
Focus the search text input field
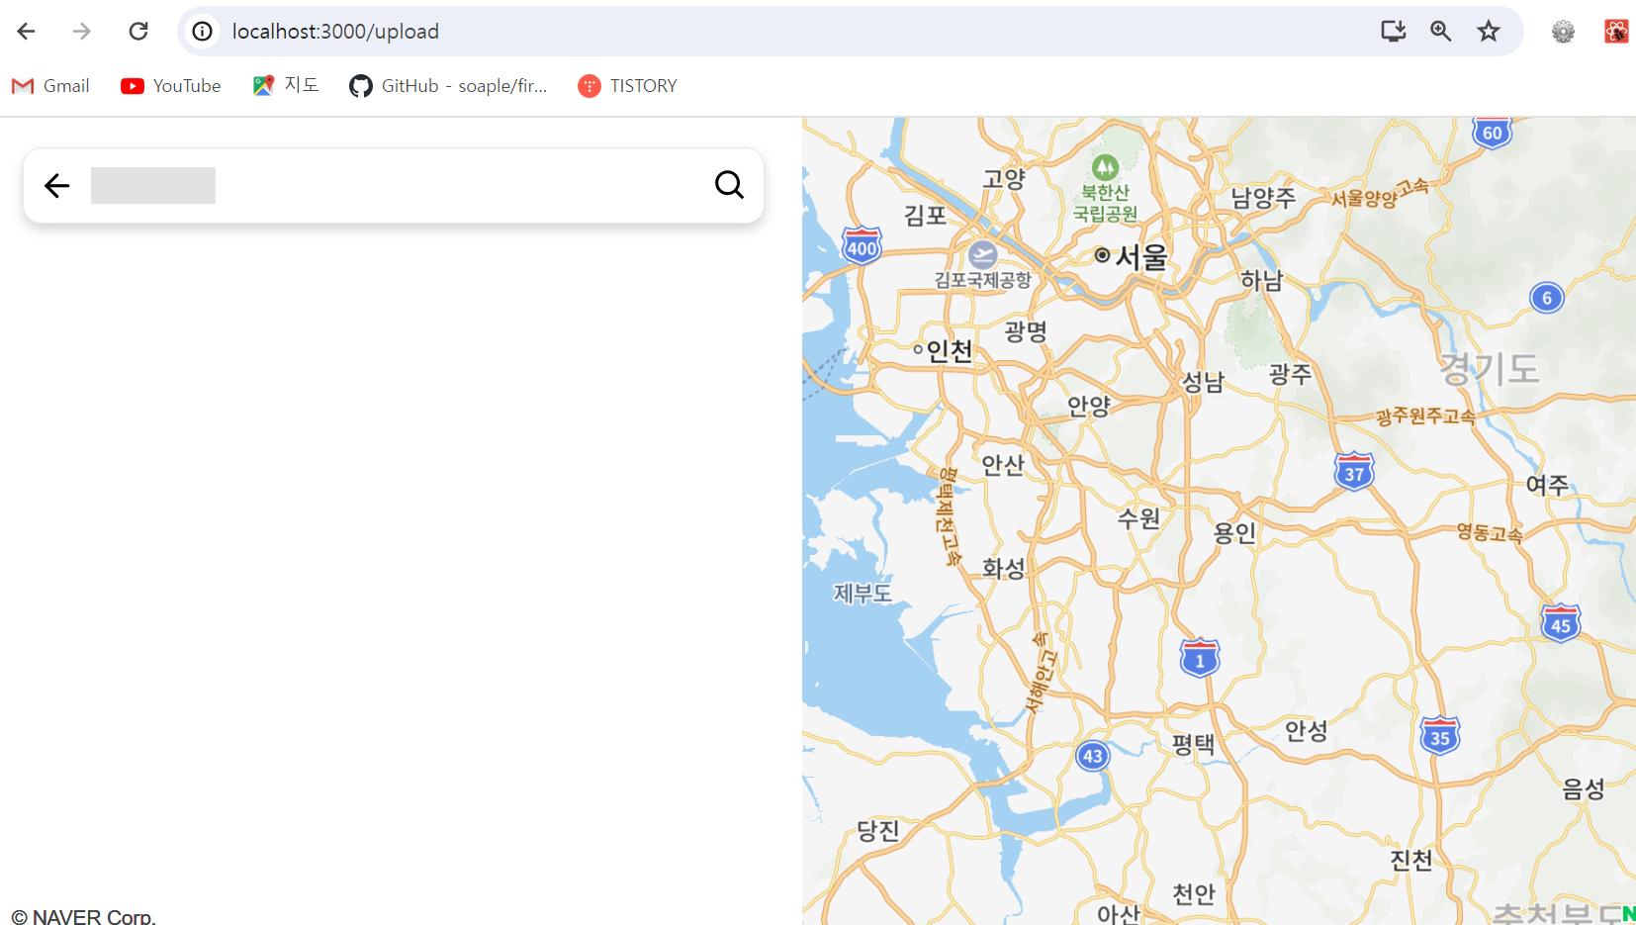tap(396, 185)
